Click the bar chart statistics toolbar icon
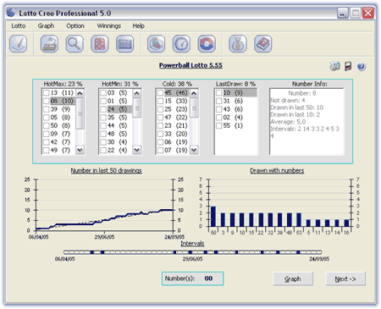Viewport: 381px width, 309px height. tap(156, 44)
